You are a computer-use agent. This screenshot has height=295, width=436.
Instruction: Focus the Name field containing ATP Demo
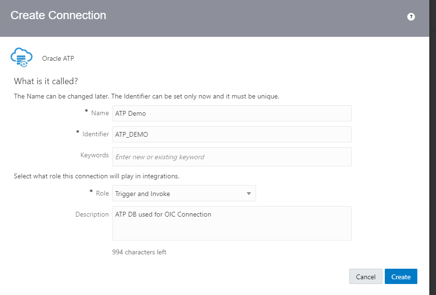point(232,113)
